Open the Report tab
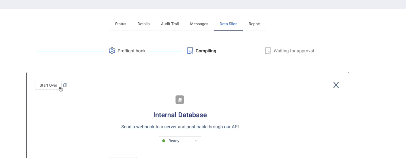This screenshot has width=406, height=158. click(255, 24)
